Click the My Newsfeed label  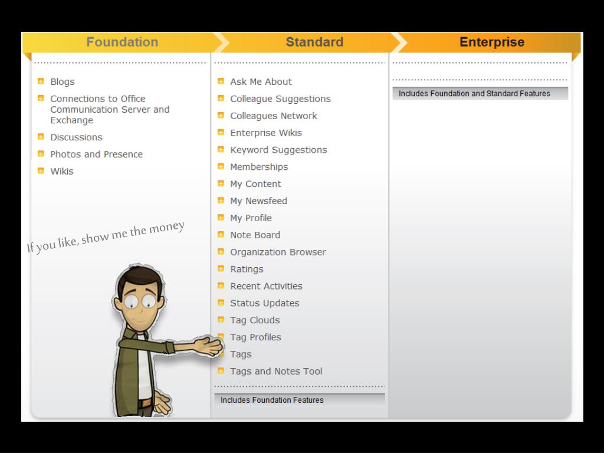258,201
